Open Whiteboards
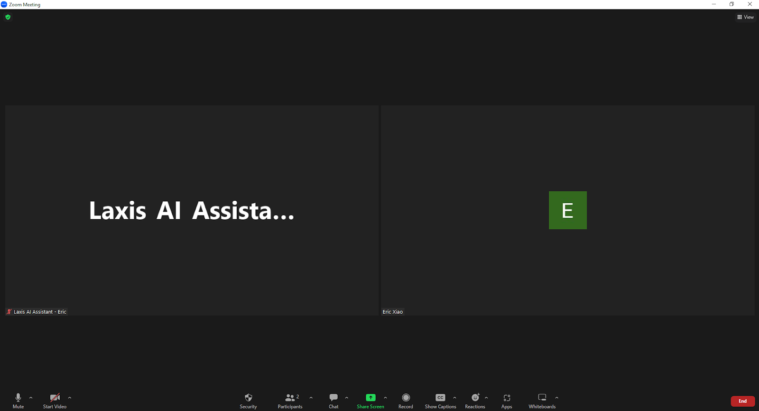The width and height of the screenshot is (759, 411). pos(542,401)
